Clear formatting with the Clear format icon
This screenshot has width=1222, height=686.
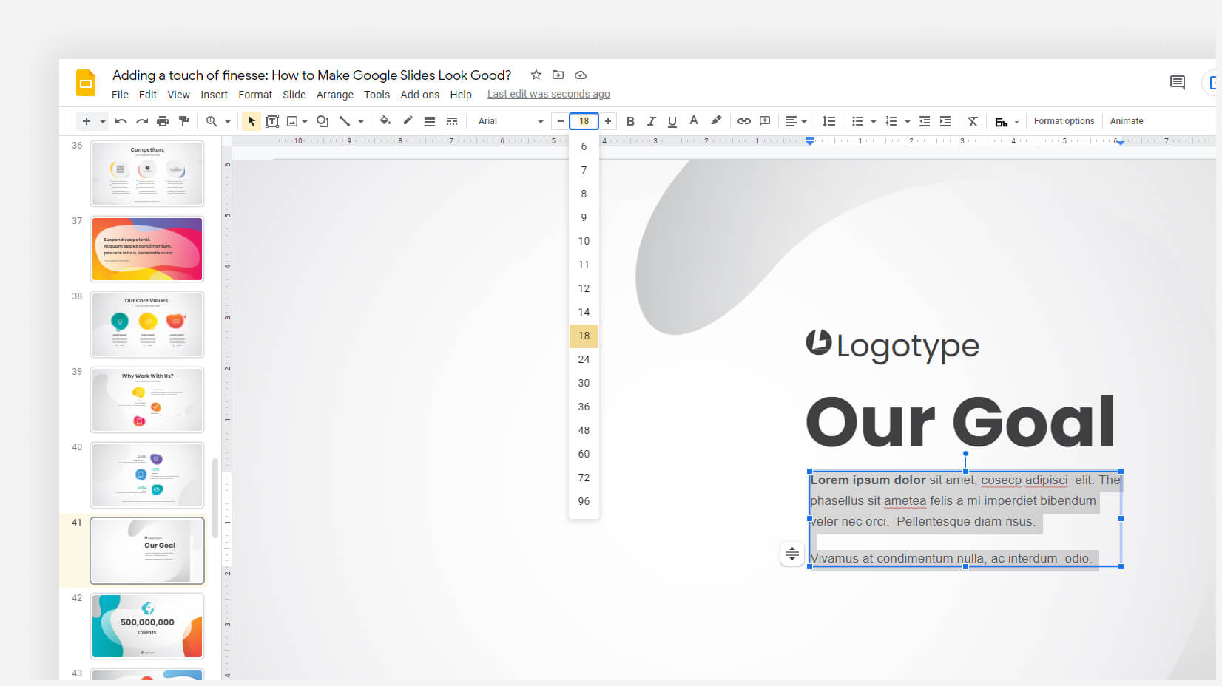pyautogui.click(x=973, y=120)
